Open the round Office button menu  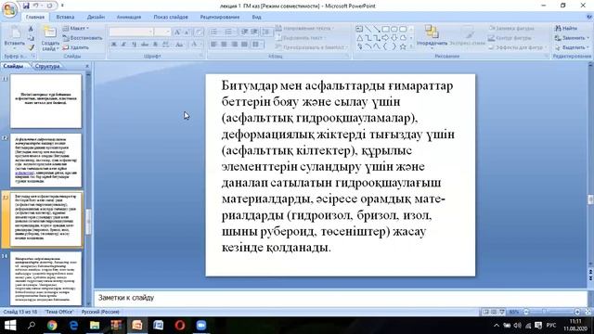[9, 9]
